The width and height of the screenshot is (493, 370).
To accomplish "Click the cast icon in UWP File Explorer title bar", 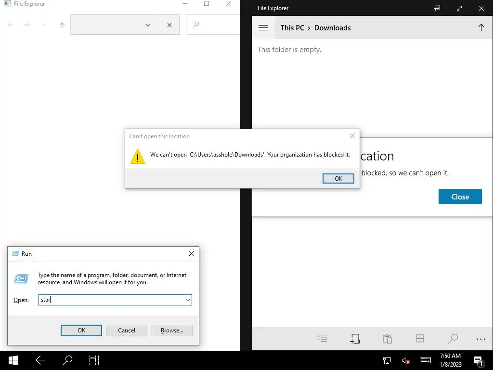I will [437, 8].
